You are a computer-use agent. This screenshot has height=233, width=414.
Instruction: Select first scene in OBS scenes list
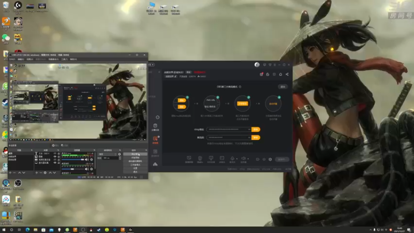21,153
